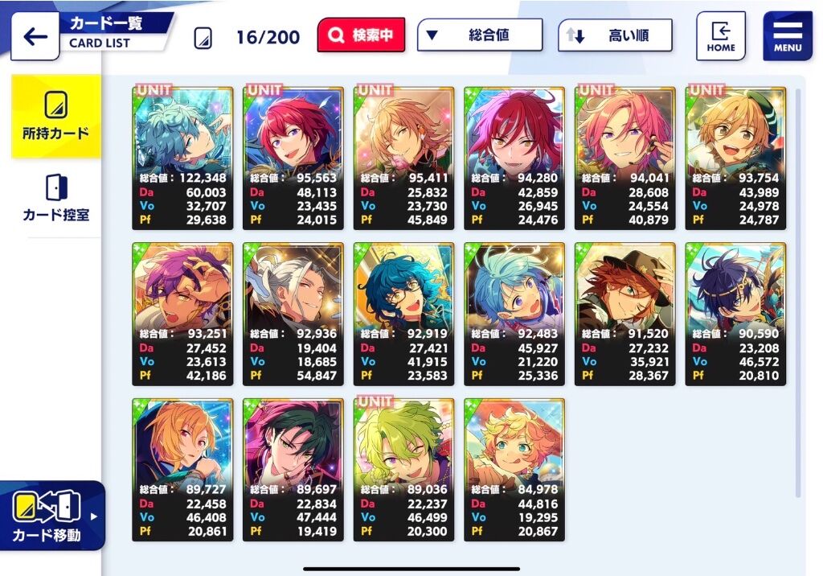Select the UNIT card with total 89,036
The width and height of the screenshot is (823, 576).
[x=403, y=470]
